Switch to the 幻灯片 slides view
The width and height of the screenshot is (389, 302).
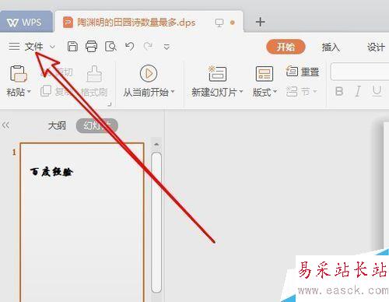click(97, 126)
